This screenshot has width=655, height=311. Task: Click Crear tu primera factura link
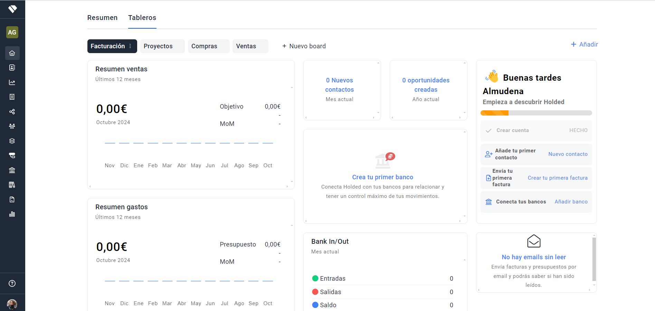(557, 178)
